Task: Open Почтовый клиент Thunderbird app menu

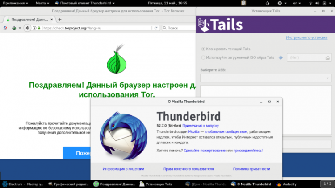Action: pos(85,3)
